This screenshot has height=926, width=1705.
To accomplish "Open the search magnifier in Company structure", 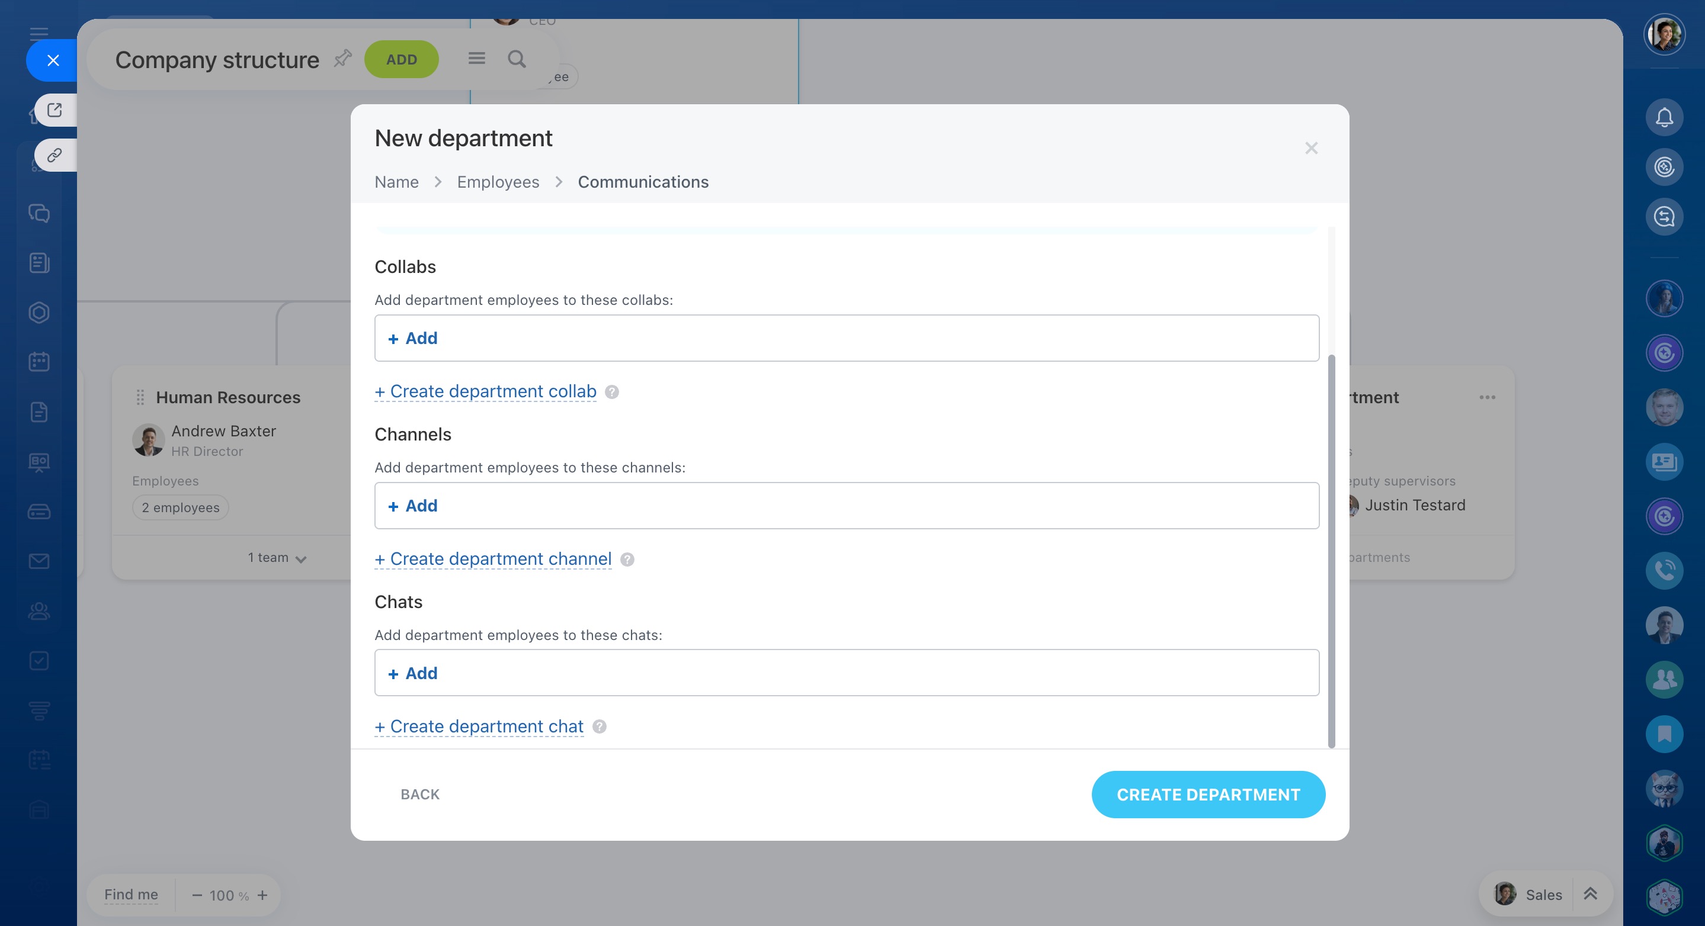I will click(x=516, y=60).
